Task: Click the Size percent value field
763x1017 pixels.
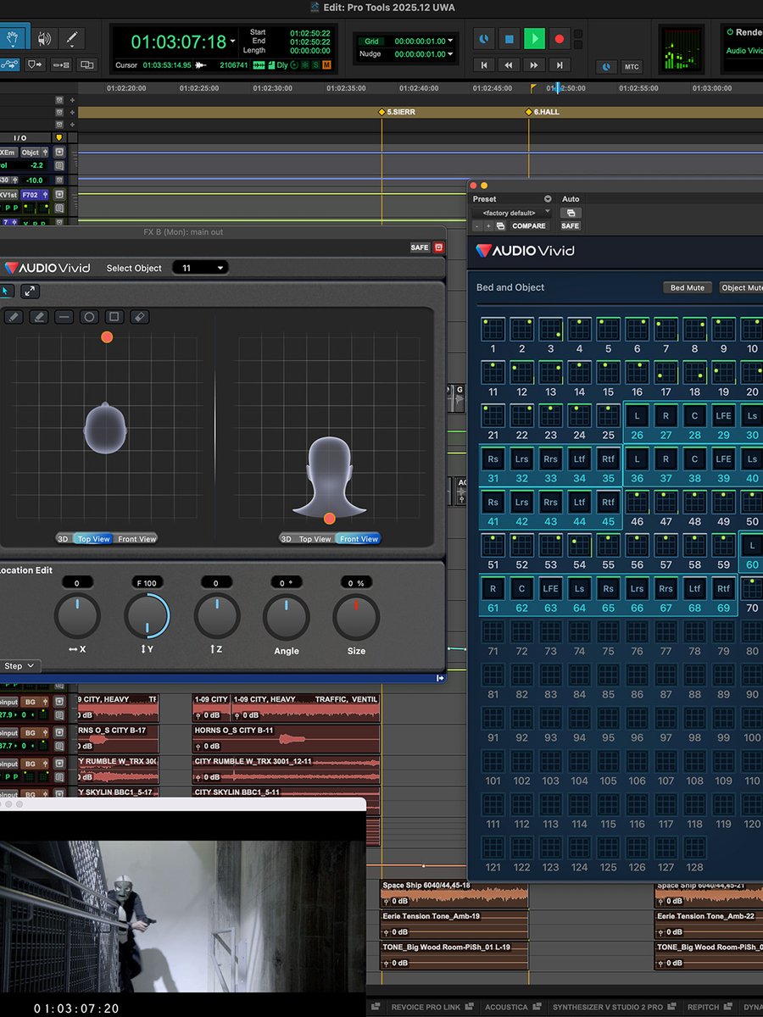Action: coord(356,583)
